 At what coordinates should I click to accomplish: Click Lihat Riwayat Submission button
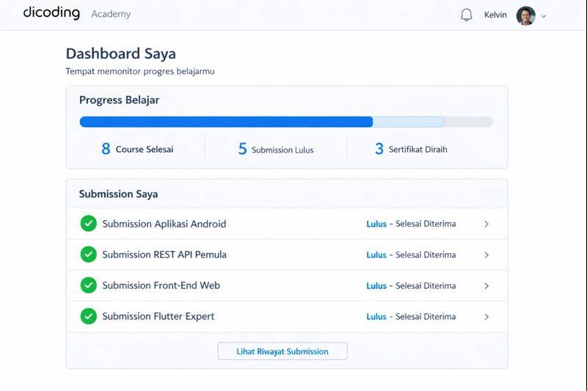coord(282,351)
